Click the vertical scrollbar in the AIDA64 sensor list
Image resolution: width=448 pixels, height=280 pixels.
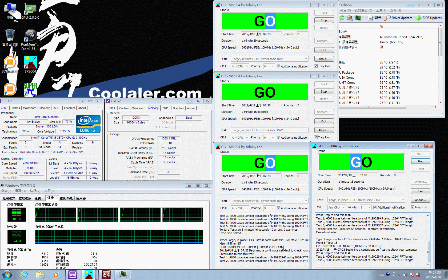click(440, 64)
